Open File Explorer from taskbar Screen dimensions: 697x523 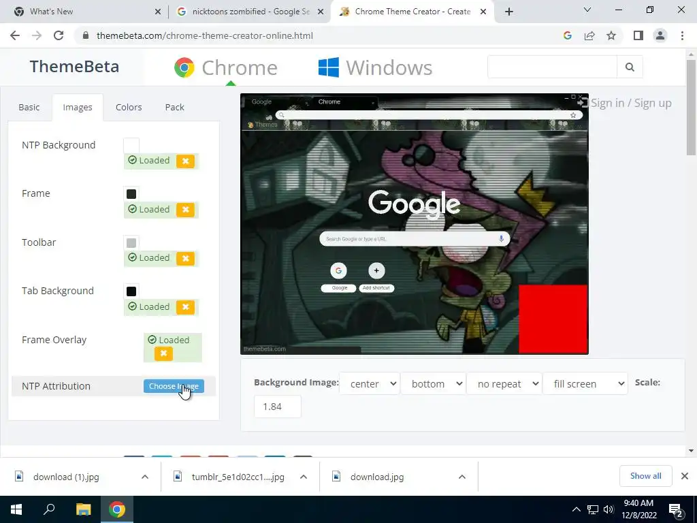click(x=83, y=509)
